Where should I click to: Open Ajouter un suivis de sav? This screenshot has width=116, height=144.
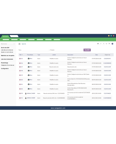[x=7, y=52]
